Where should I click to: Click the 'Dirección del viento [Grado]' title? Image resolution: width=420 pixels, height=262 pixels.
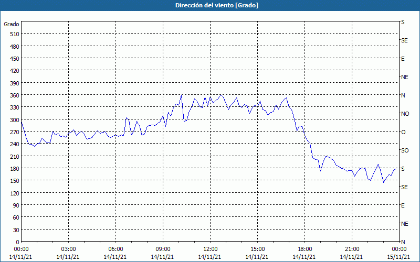[217, 5]
